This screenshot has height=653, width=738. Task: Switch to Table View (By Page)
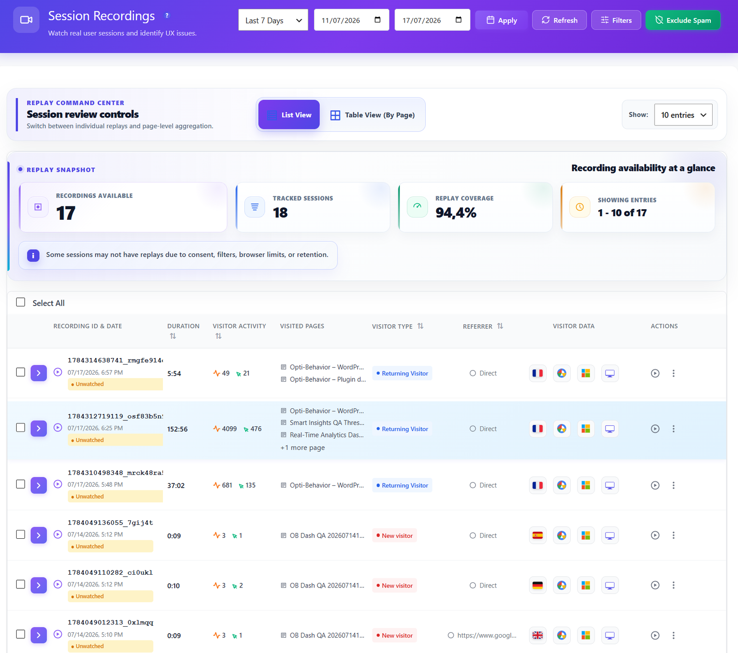click(373, 115)
